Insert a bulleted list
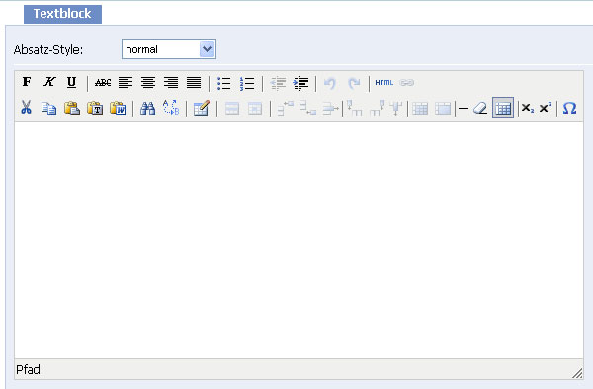 pyautogui.click(x=224, y=83)
